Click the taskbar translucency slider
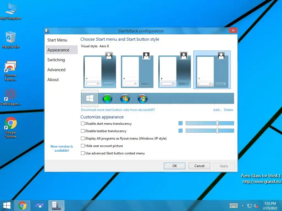Screen dimensions: 282x211 [210, 131]
